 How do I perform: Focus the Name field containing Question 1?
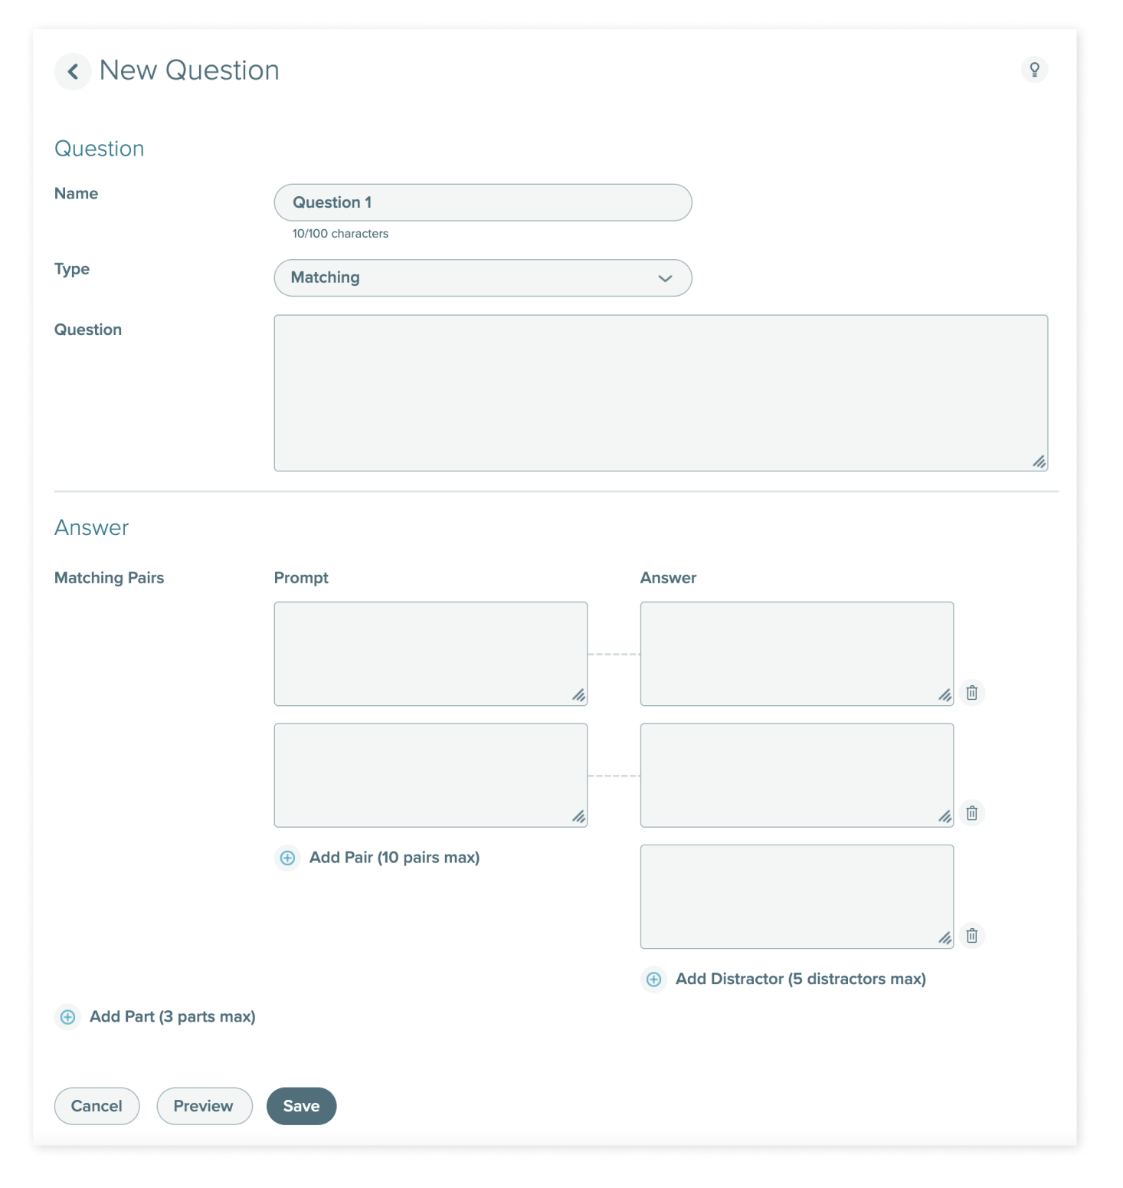(x=483, y=202)
